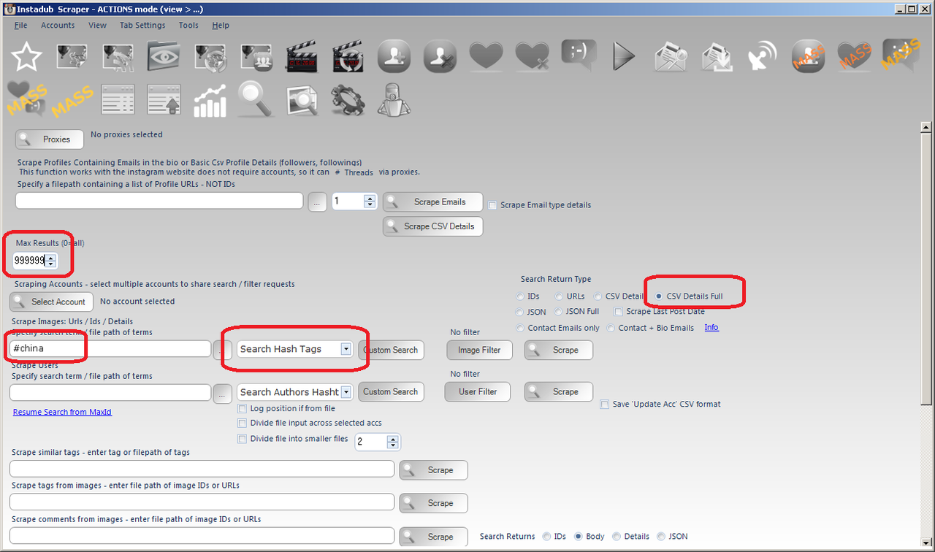Click the MASS follow user icon

[809, 56]
